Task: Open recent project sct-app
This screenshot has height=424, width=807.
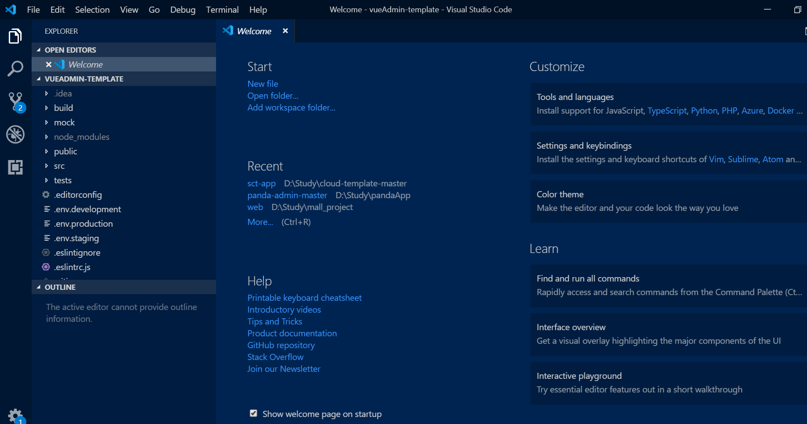Action: (261, 183)
